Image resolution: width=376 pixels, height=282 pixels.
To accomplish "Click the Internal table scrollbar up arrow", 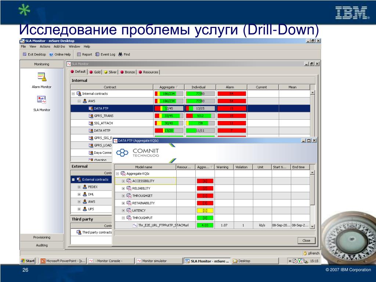I will [x=312, y=93].
